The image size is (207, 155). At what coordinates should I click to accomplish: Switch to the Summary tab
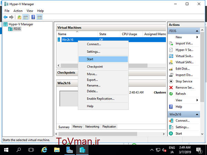click(64, 127)
